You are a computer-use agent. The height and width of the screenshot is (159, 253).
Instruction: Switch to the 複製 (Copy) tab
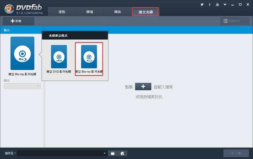[x=62, y=12]
